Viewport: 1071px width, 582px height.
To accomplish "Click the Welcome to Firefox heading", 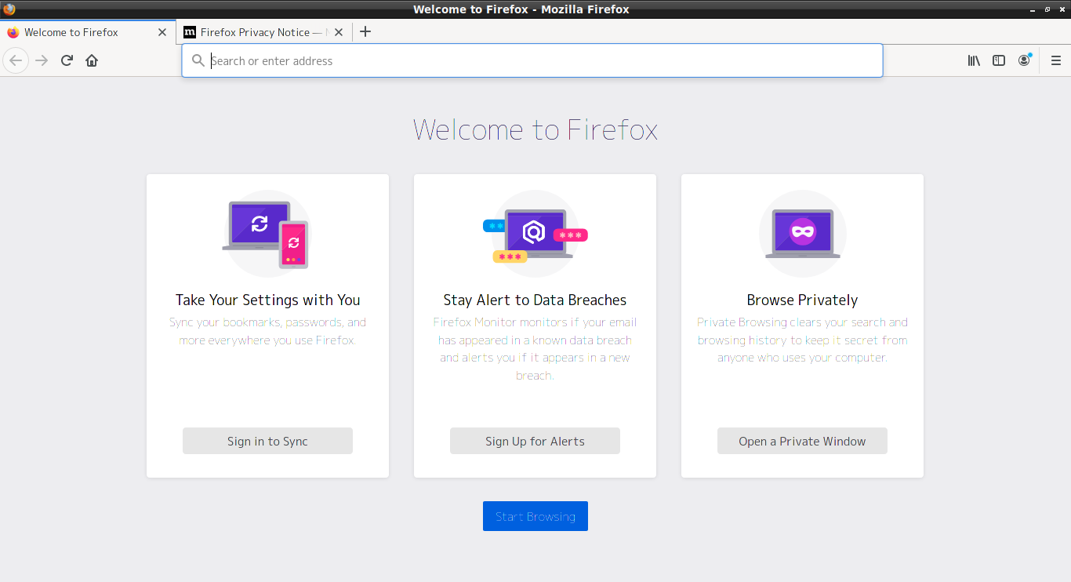I will pyautogui.click(x=535, y=129).
